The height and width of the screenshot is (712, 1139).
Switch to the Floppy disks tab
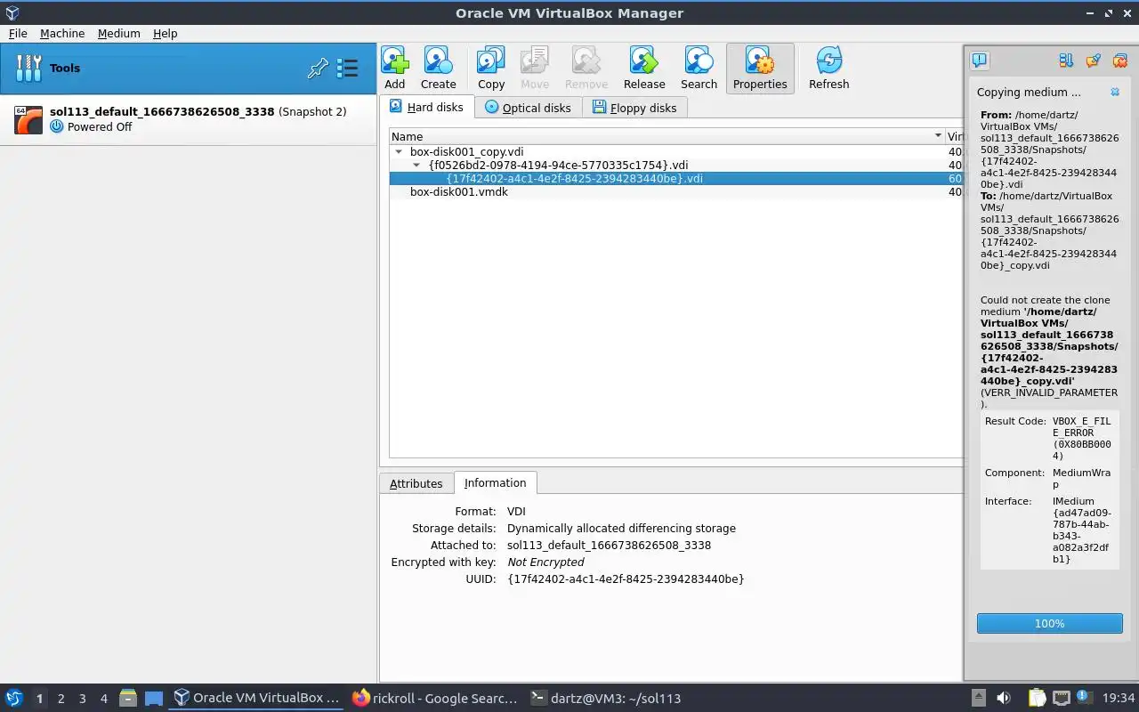pyautogui.click(x=635, y=108)
